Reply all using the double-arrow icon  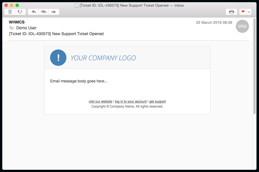(44, 12)
